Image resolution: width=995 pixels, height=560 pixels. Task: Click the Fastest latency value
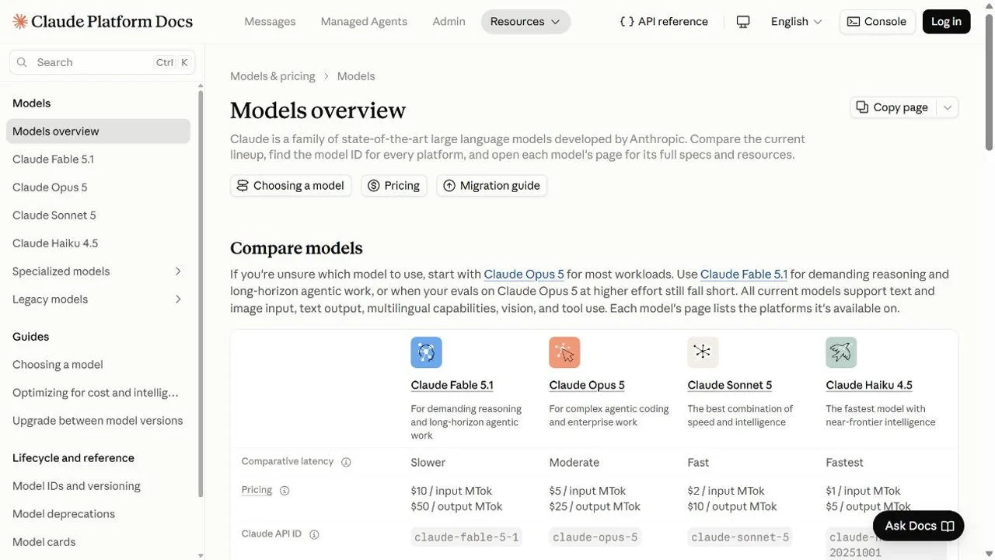(x=845, y=463)
